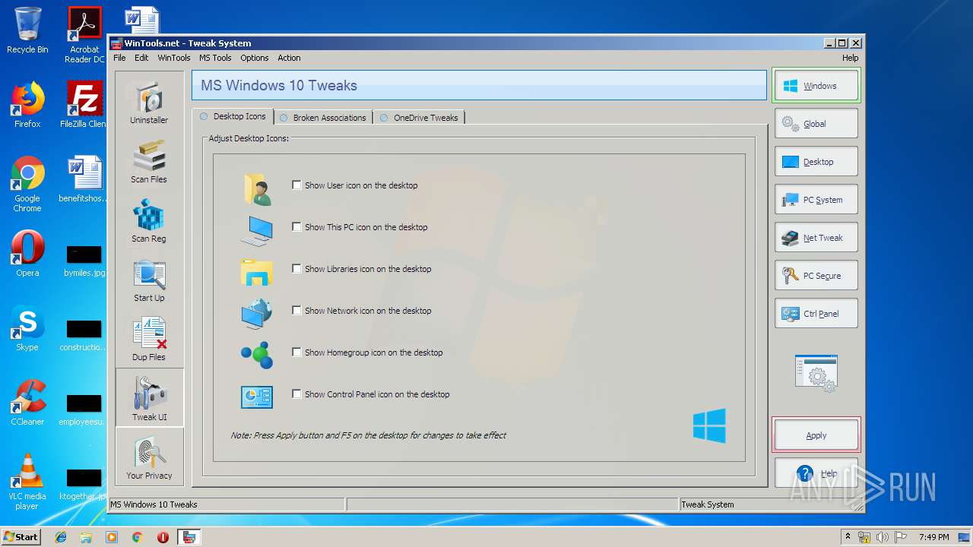Open the Windows Start menu
This screenshot has width=973, height=547.
pos(21,536)
